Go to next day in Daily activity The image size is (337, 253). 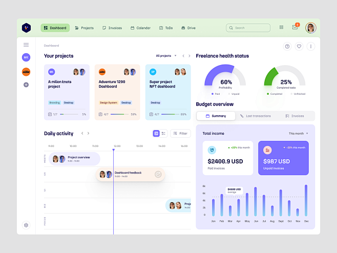pyautogui.click(x=88, y=133)
